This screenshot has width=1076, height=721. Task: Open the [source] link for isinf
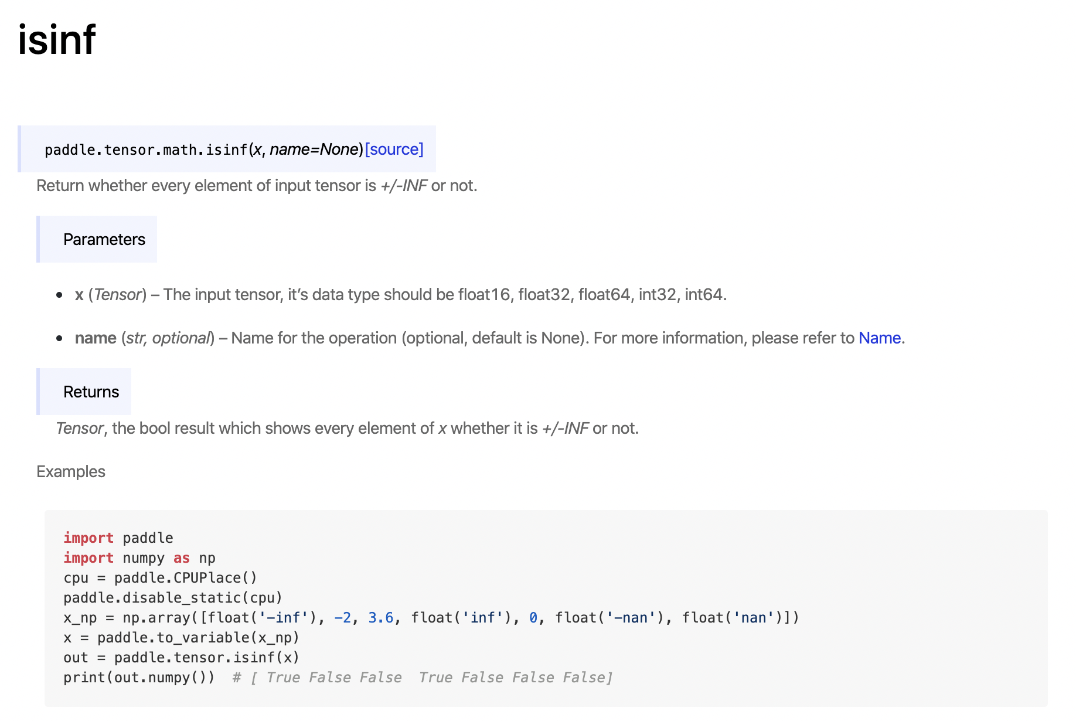click(x=394, y=149)
